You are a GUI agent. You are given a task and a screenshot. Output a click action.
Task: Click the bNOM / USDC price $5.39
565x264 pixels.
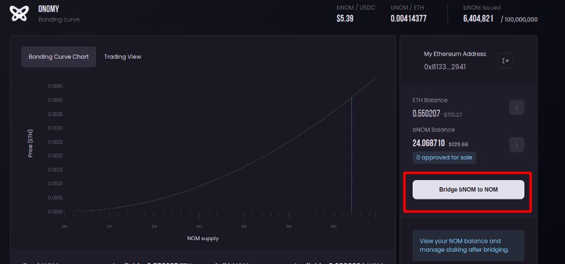(x=345, y=18)
